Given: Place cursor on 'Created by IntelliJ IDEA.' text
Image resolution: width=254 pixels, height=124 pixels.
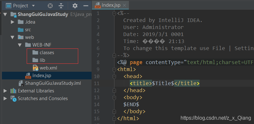Looking at the screenshot, I should [163, 20].
